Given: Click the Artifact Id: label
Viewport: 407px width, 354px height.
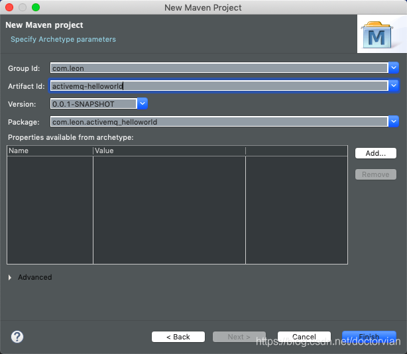Looking at the screenshot, I should [x=27, y=86].
